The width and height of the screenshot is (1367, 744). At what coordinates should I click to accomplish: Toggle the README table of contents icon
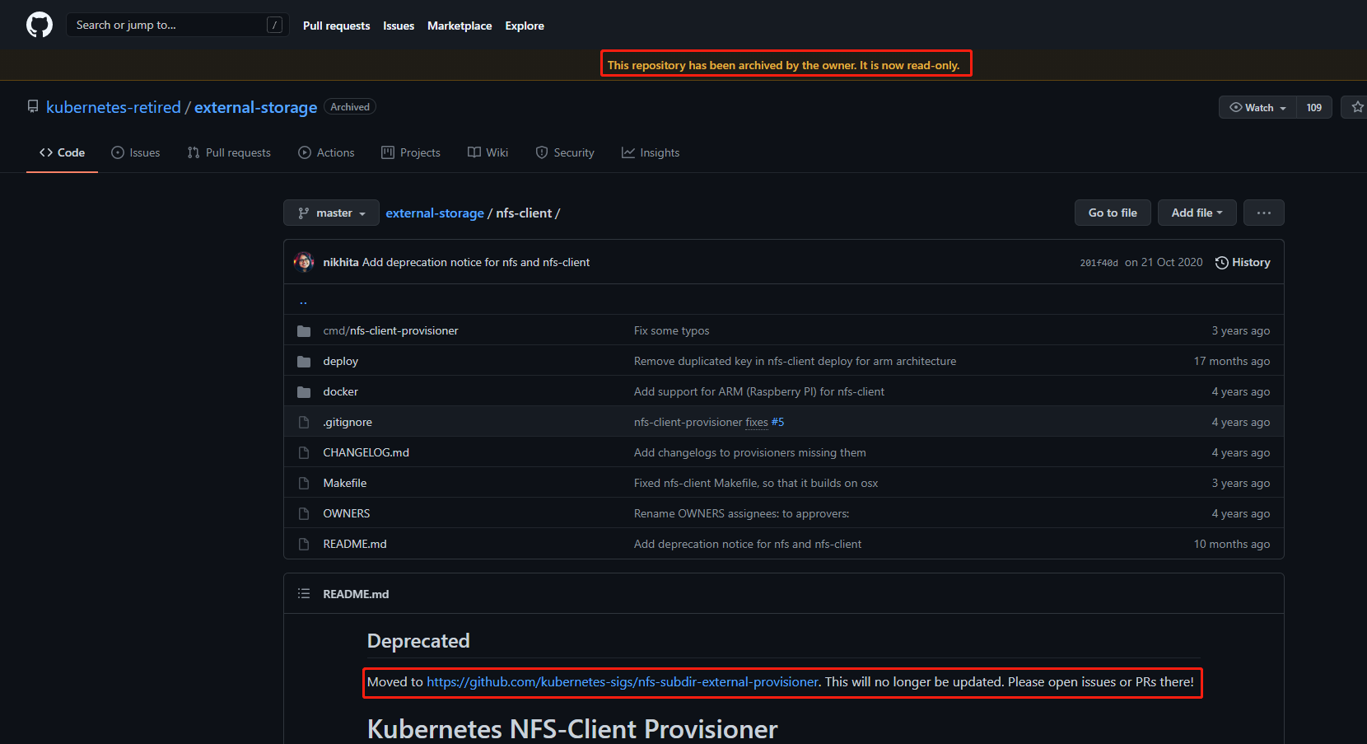pos(304,593)
